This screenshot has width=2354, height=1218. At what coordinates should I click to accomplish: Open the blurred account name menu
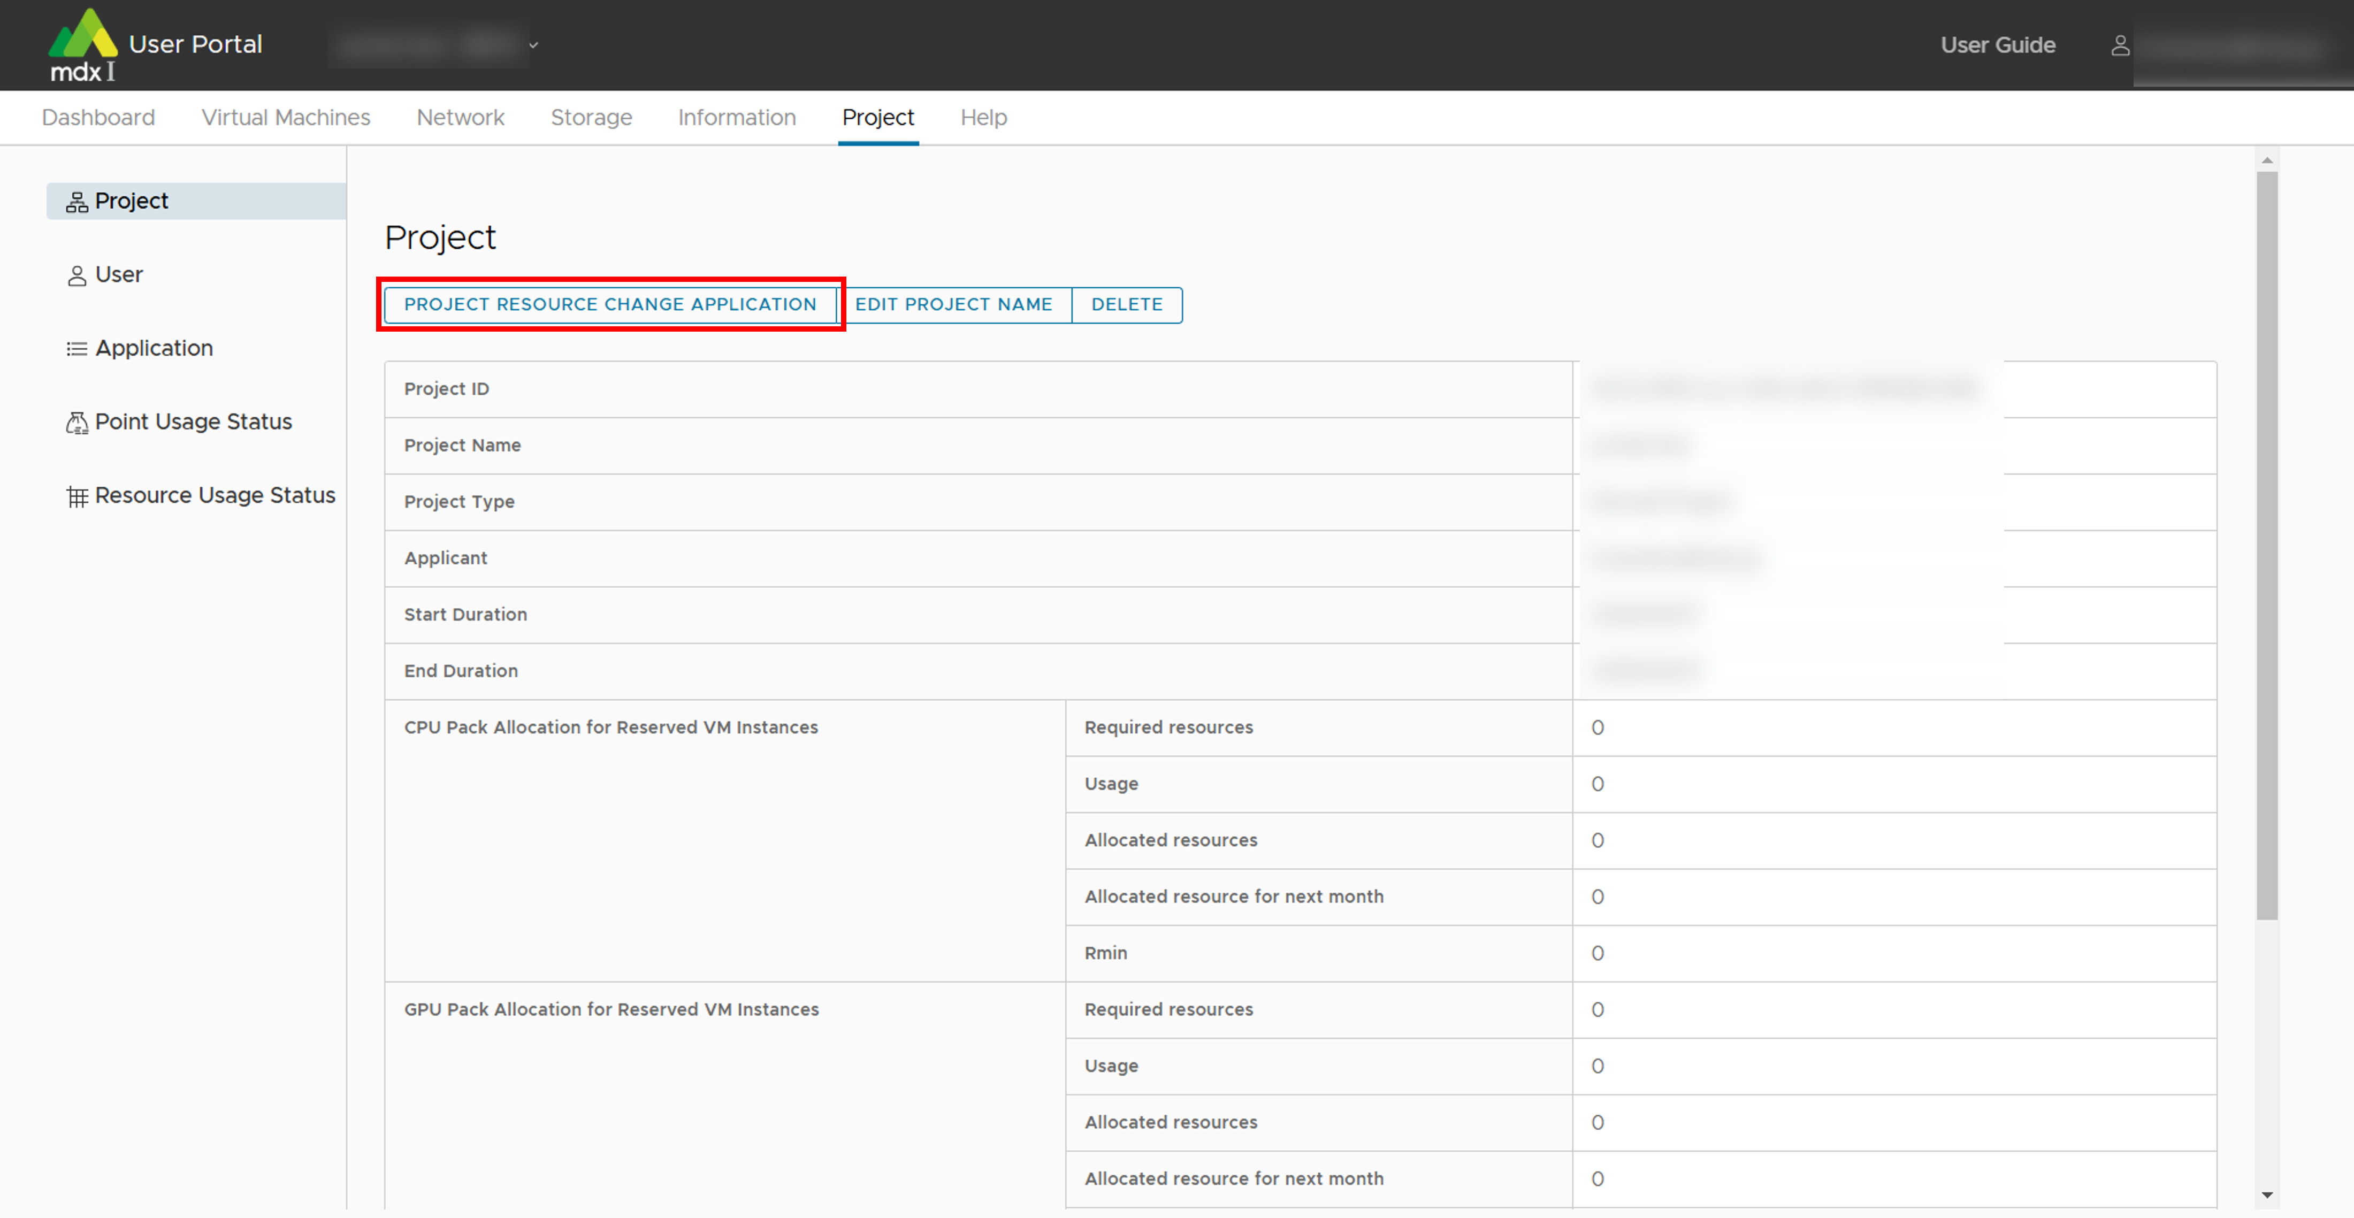click(2230, 45)
